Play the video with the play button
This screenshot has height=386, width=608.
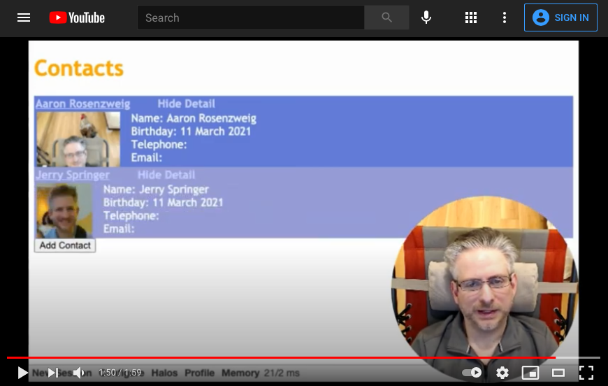pyautogui.click(x=22, y=373)
